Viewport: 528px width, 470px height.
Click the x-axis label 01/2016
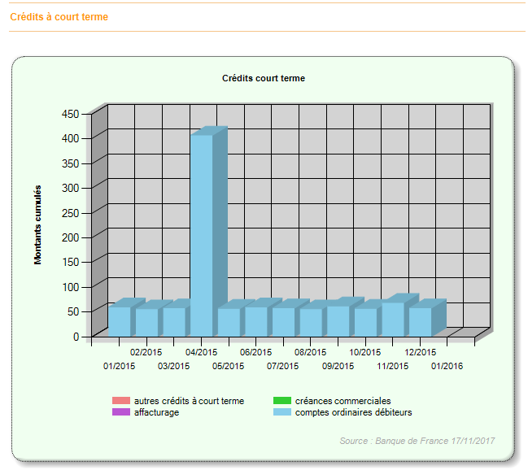pos(447,366)
